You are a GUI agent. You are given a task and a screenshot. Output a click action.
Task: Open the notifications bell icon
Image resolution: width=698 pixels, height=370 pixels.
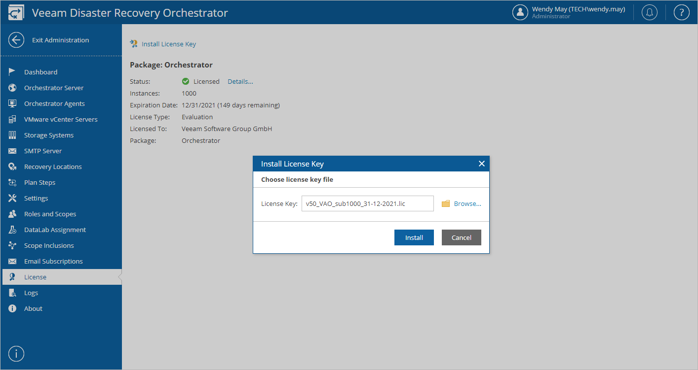(649, 12)
